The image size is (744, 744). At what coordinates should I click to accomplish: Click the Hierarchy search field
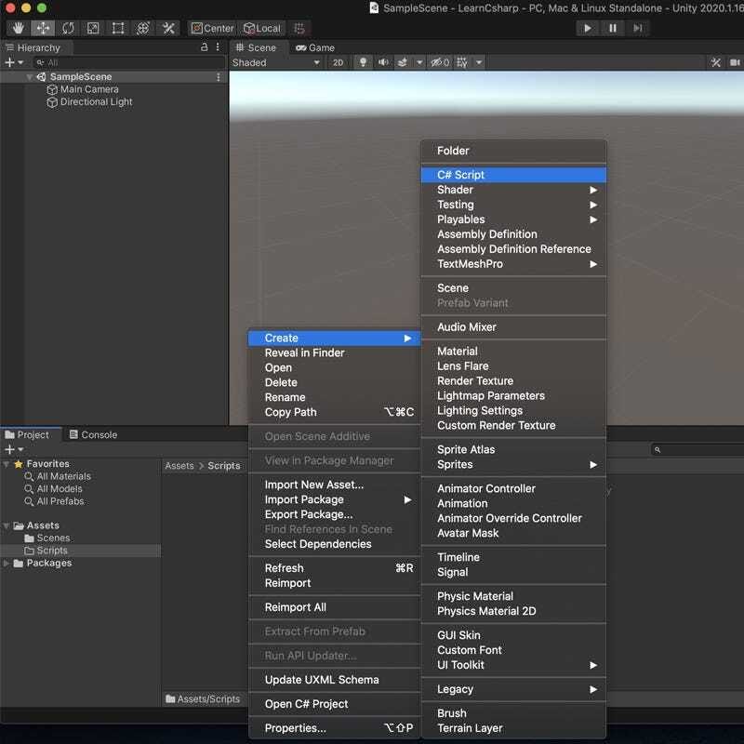[121, 62]
